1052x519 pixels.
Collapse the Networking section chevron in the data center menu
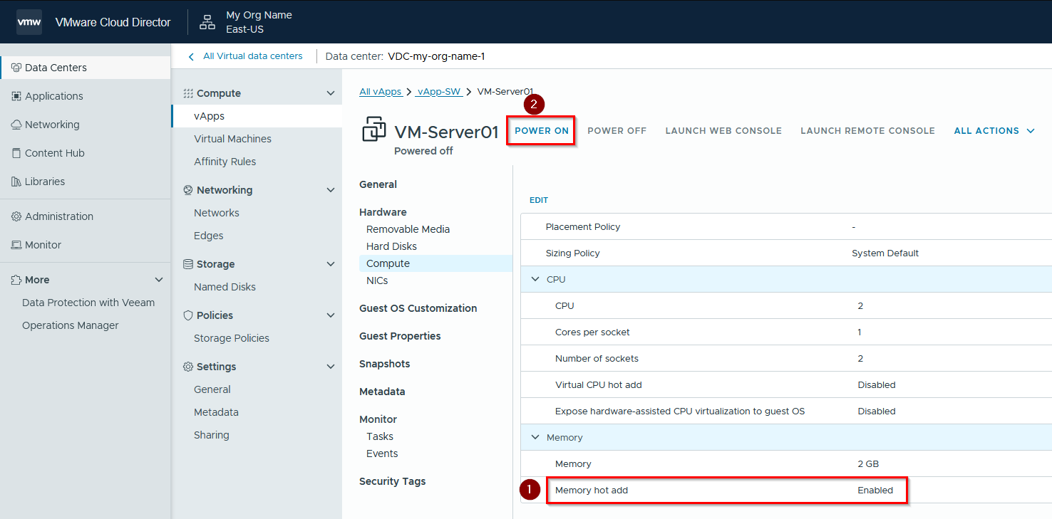click(x=330, y=190)
